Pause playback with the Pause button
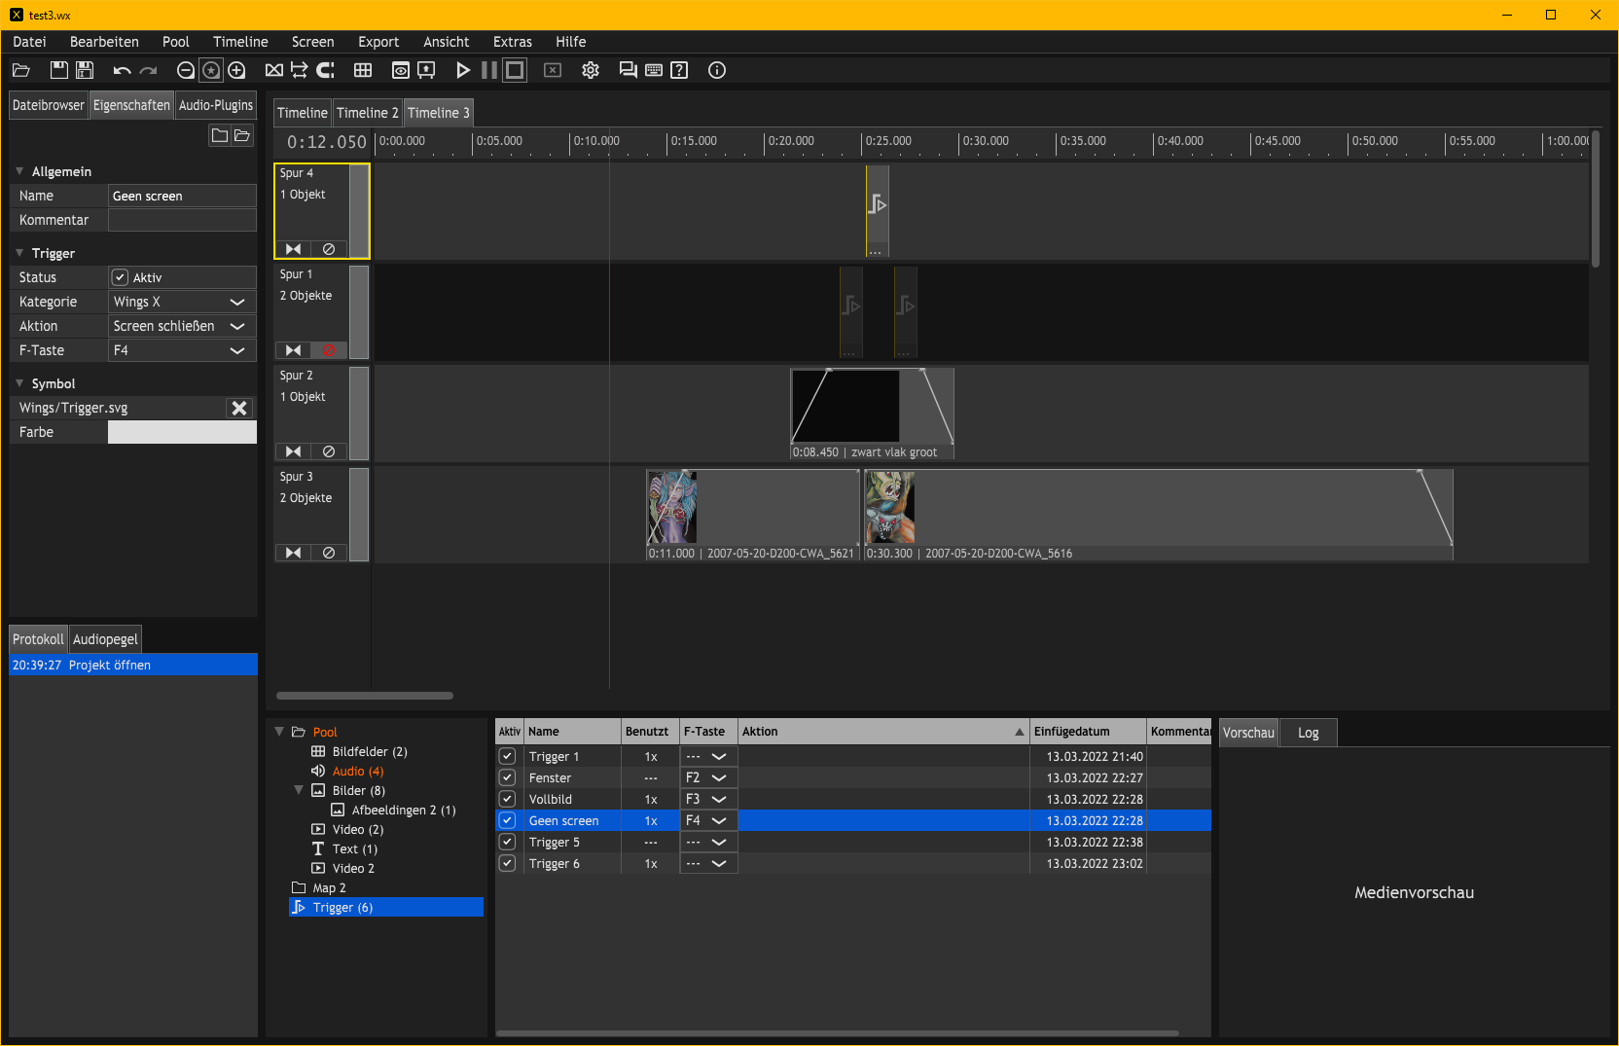 [x=489, y=70]
